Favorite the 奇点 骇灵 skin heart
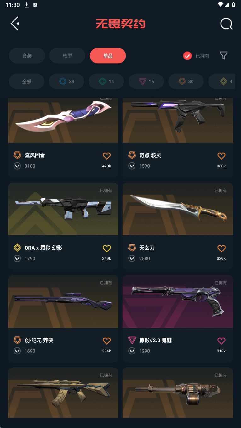 click(221, 155)
